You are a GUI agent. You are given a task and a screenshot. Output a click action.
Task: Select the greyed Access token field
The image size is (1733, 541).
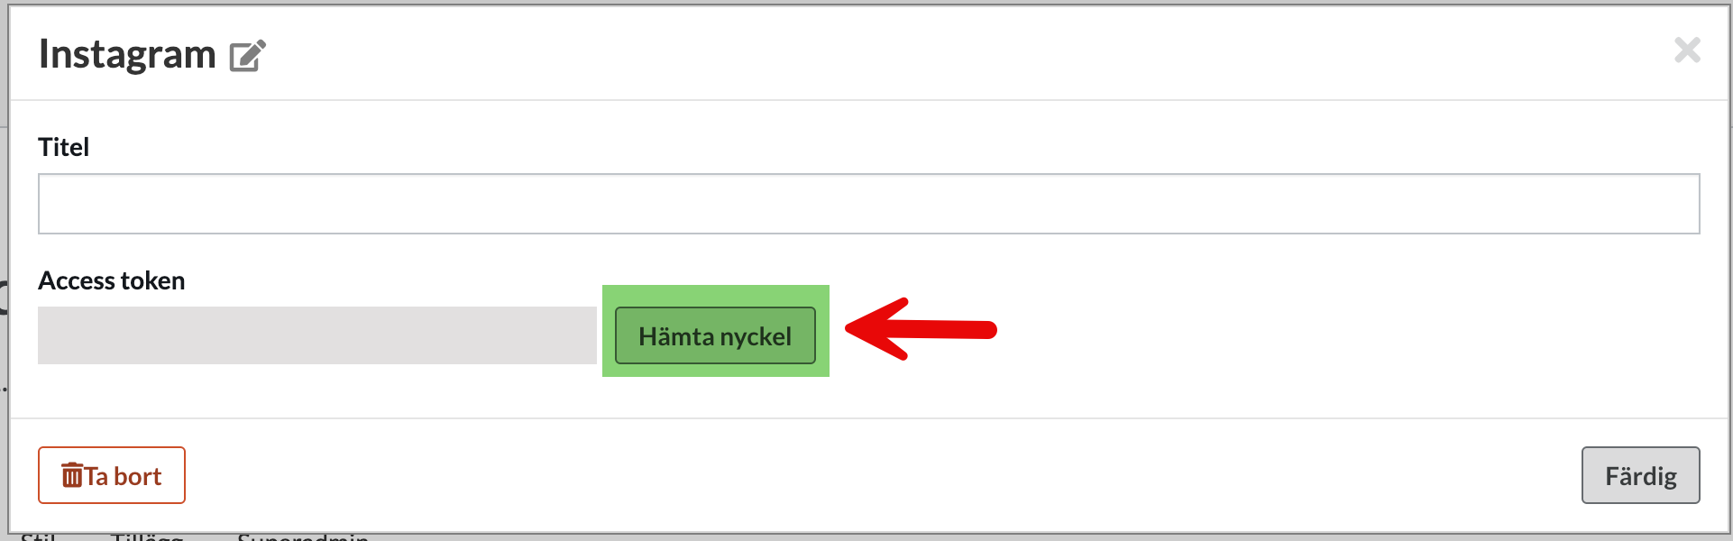316,335
